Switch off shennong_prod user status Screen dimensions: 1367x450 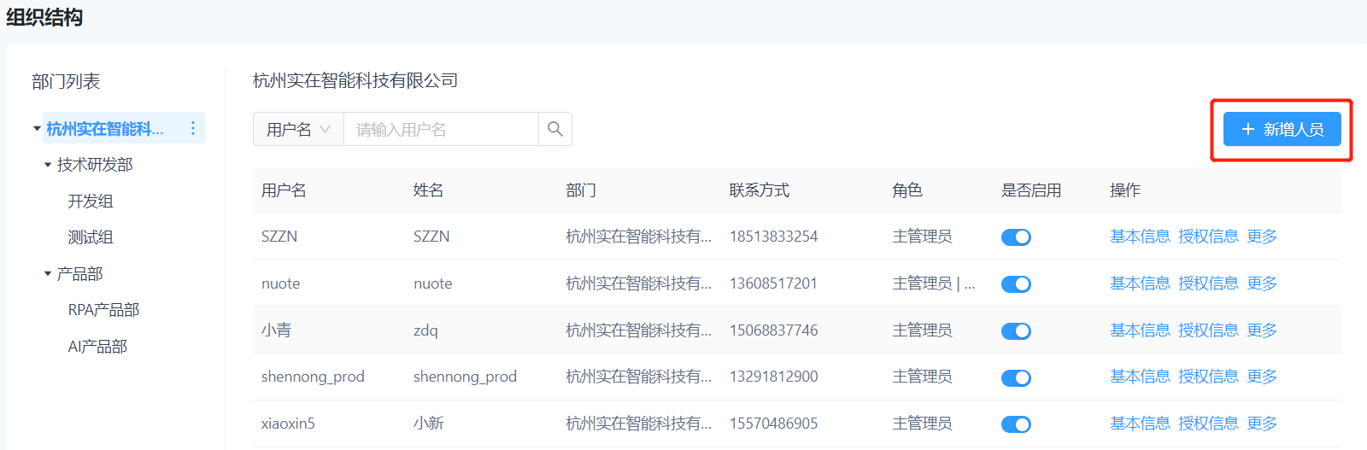[x=1016, y=378]
